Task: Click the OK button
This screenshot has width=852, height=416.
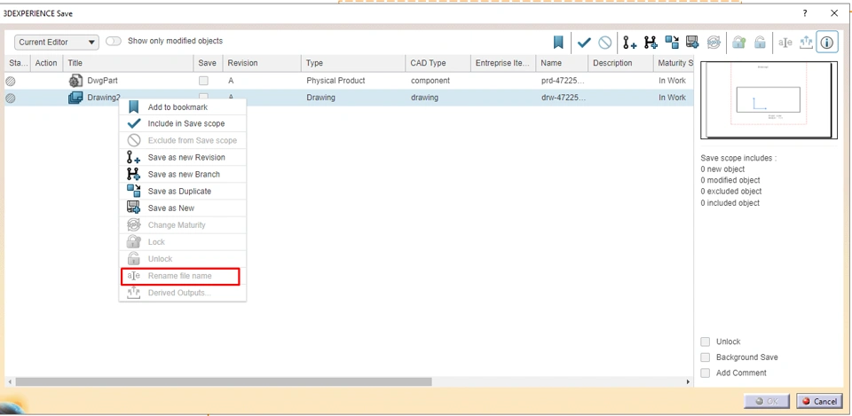Action: point(767,401)
